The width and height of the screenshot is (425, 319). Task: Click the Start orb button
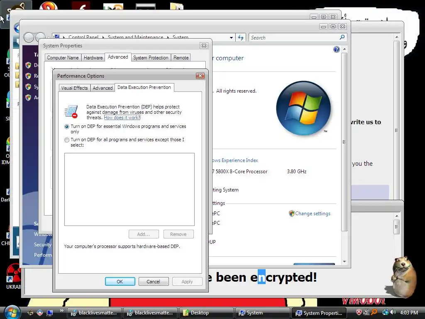[12, 312]
